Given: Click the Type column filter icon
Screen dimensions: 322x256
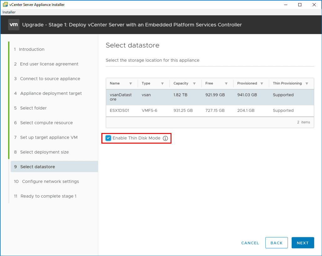Looking at the screenshot, I should click(162, 84).
